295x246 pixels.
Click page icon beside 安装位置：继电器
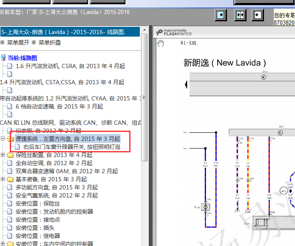(10, 236)
